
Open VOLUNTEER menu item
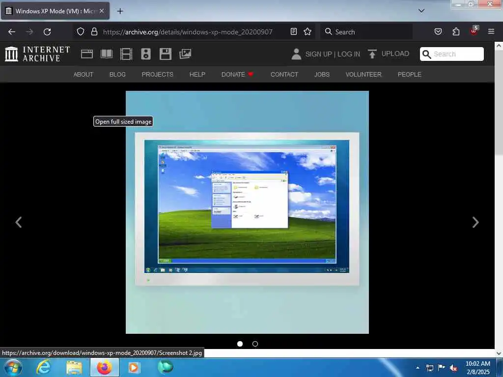point(363,75)
